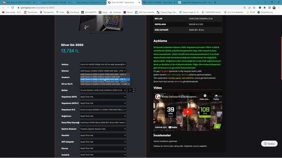Switch to the 5A-RX6600 Game Garaj tab

159,3
